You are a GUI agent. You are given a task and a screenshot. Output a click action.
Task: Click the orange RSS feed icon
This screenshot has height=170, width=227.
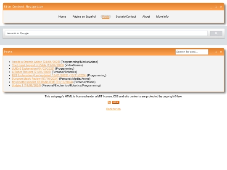pyautogui.click(x=109, y=102)
